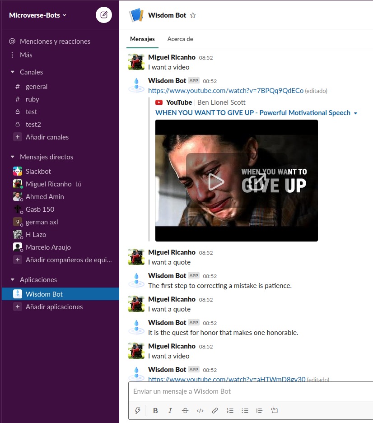This screenshot has width=373, height=423.
Task: Toggle bold formatting
Action: click(x=155, y=410)
